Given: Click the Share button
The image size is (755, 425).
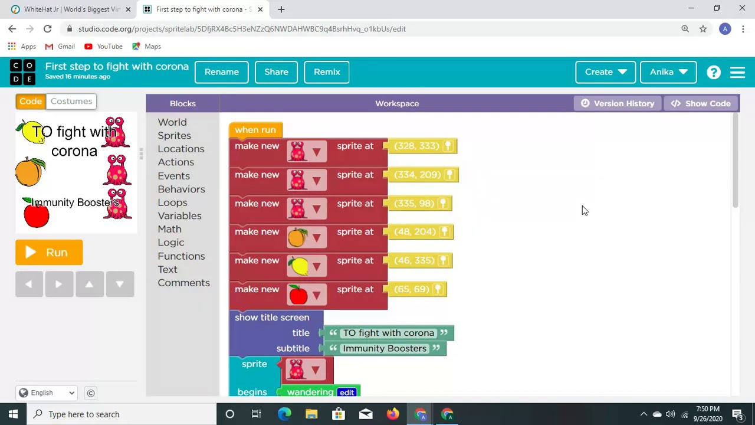Looking at the screenshot, I should coord(276,72).
